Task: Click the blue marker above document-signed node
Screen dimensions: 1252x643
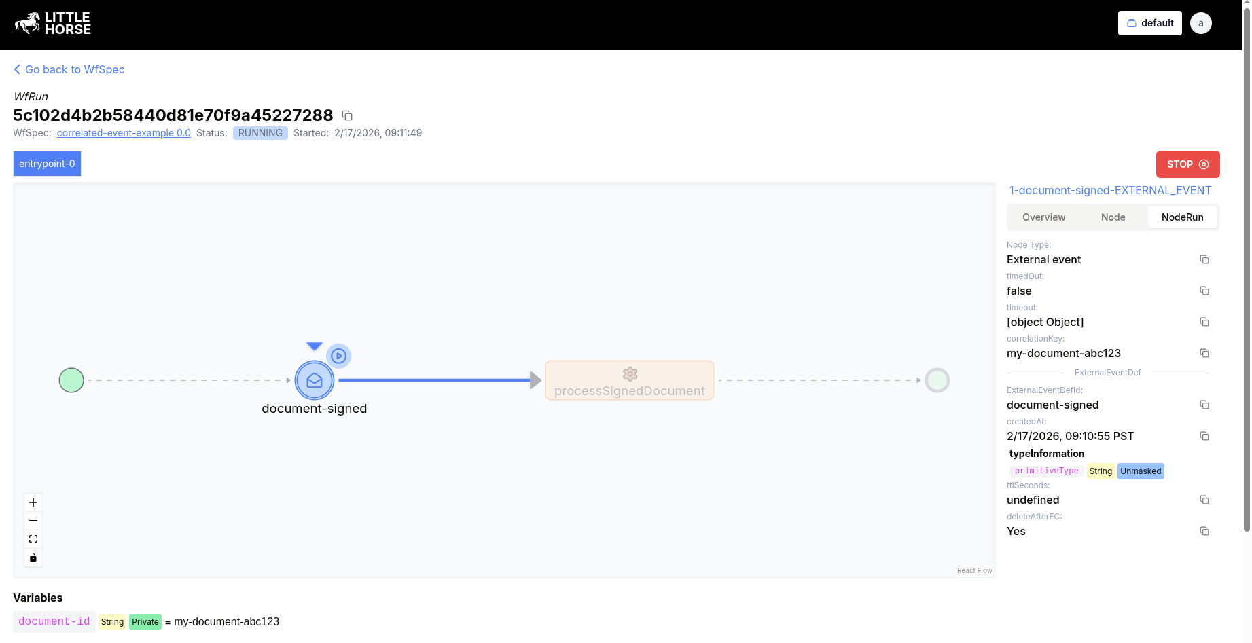Action: point(314,345)
